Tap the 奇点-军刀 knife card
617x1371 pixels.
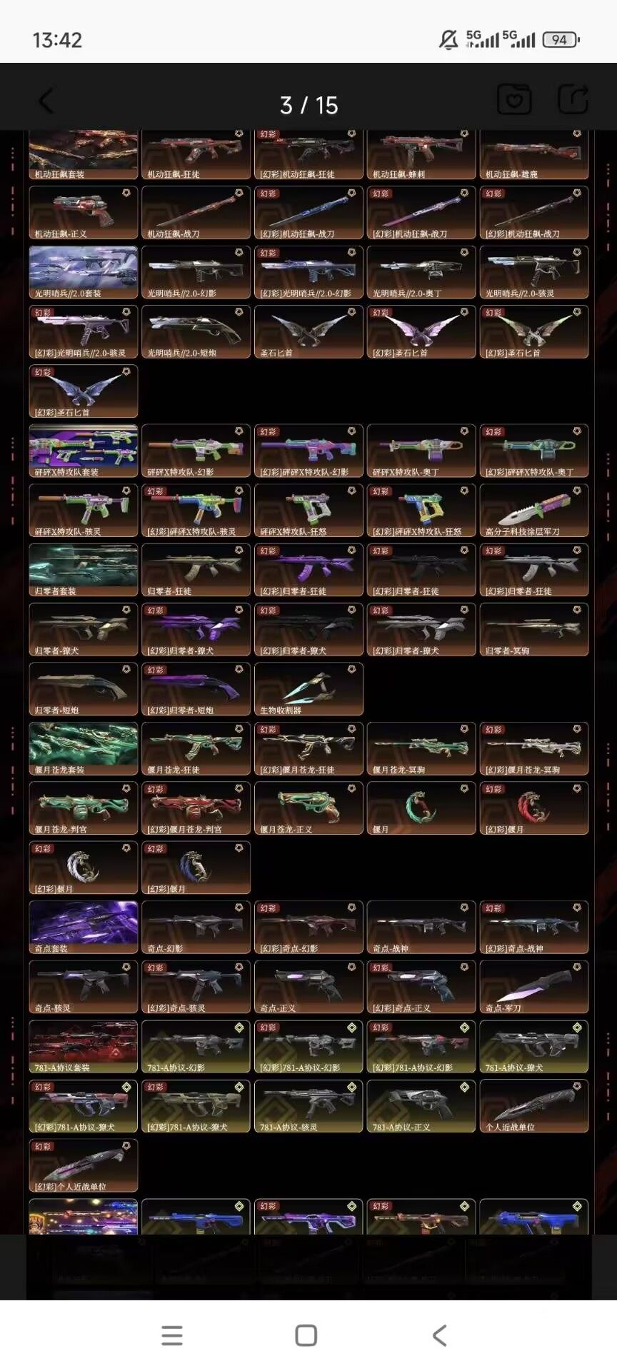(534, 987)
